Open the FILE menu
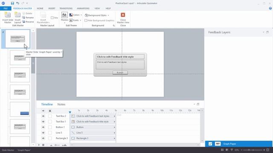The height and width of the screenshot is (153, 273). pyautogui.click(x=6, y=8)
